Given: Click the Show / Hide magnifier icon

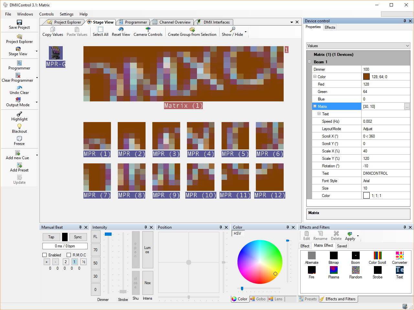Looking at the screenshot, I should pyautogui.click(x=232, y=29).
